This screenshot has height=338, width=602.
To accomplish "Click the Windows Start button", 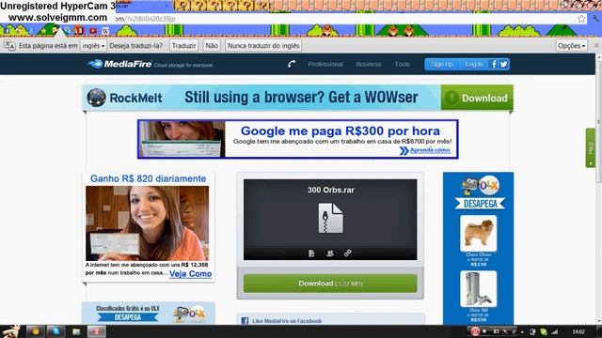I will click(10, 331).
